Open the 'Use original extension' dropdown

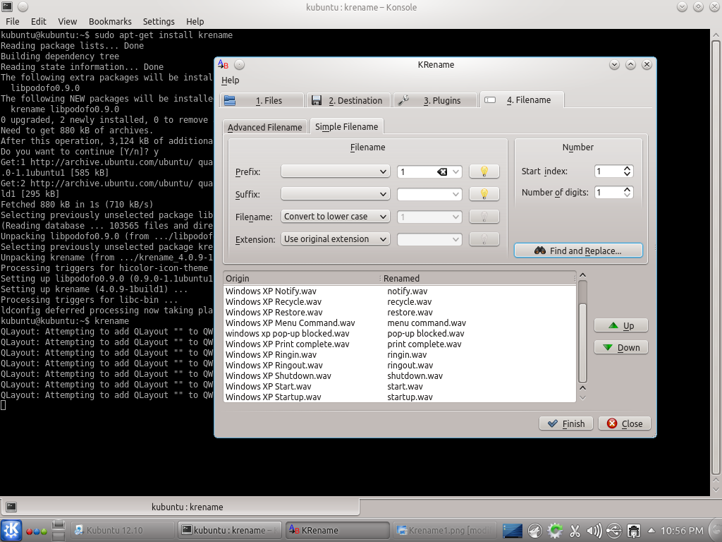[x=336, y=239]
